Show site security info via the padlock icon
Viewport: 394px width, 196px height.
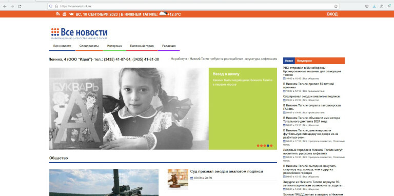[56, 6]
